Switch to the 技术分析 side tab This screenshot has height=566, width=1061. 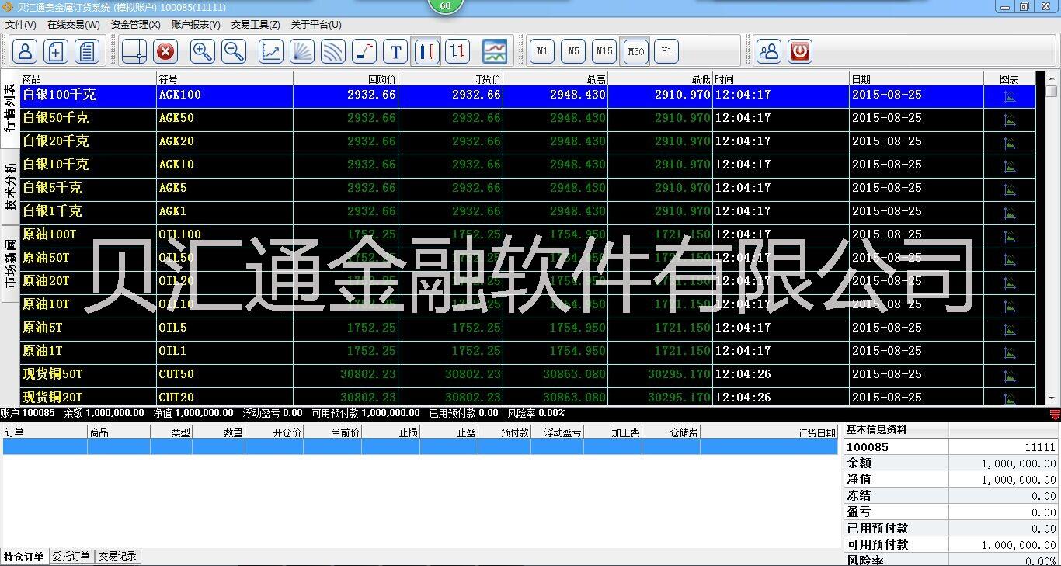(9, 186)
